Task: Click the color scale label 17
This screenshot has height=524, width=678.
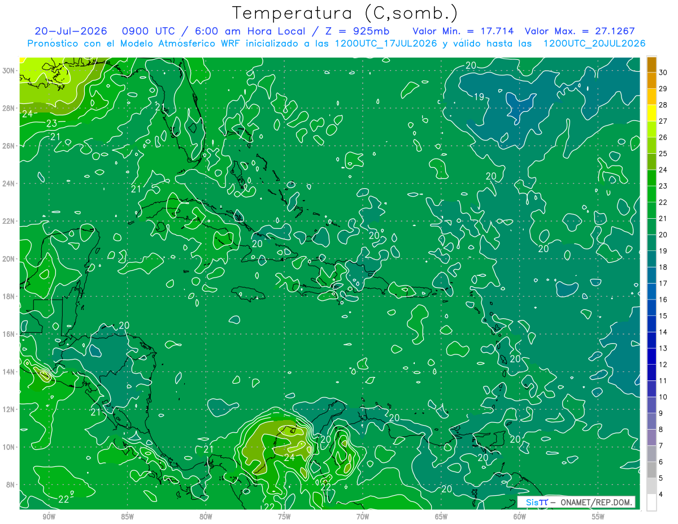Action: pyautogui.click(x=663, y=283)
